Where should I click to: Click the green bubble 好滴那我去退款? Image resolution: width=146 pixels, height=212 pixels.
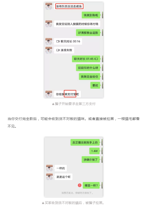coord(89,32)
